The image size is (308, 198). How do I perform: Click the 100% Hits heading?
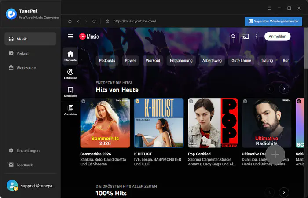pyautogui.click(x=111, y=193)
